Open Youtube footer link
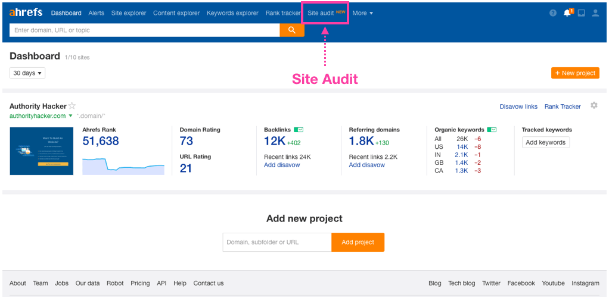 [x=553, y=283]
